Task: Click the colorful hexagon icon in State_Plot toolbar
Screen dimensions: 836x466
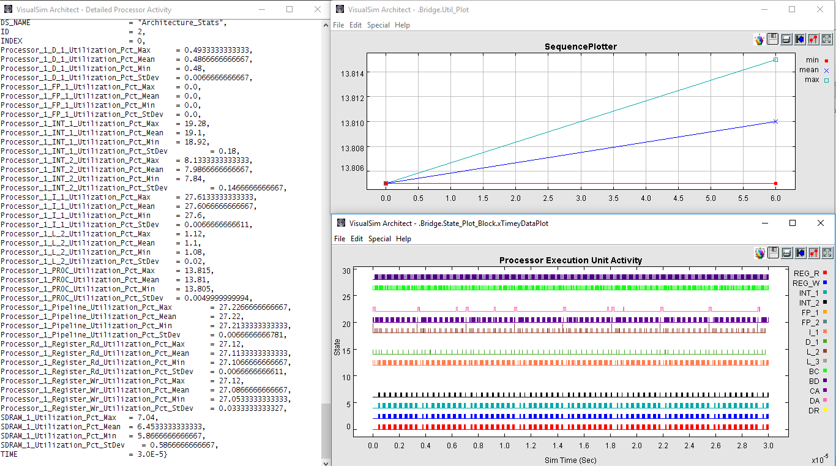Action: point(759,253)
